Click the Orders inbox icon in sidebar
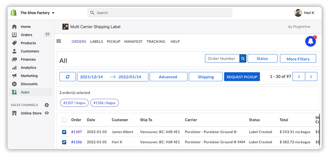 point(14,35)
